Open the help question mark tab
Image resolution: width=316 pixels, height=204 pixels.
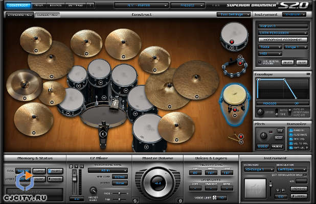(x=91, y=6)
